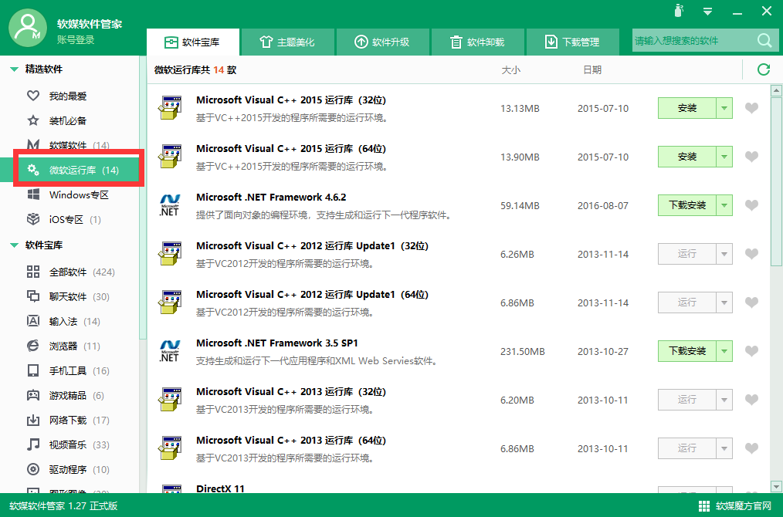
Task: Toggle heart for .NET Framework 4.6.2
Action: click(x=751, y=205)
